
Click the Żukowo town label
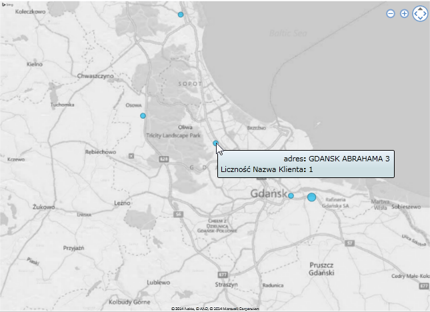43,207
